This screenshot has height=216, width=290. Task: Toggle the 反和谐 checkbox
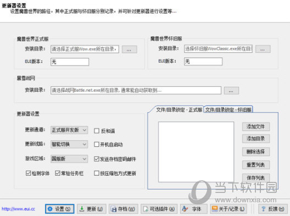(97, 131)
